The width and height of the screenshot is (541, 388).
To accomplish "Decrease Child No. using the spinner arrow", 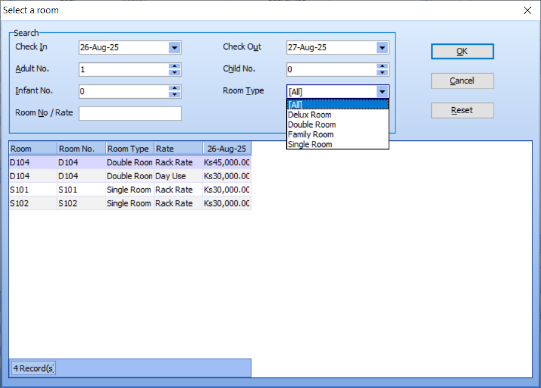I will tap(383, 72).
